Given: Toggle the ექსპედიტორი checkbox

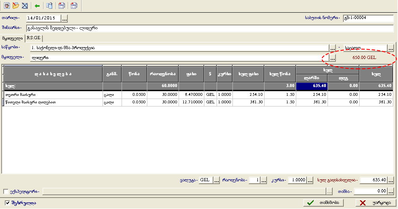Looking at the screenshot, I should [x=6, y=192].
